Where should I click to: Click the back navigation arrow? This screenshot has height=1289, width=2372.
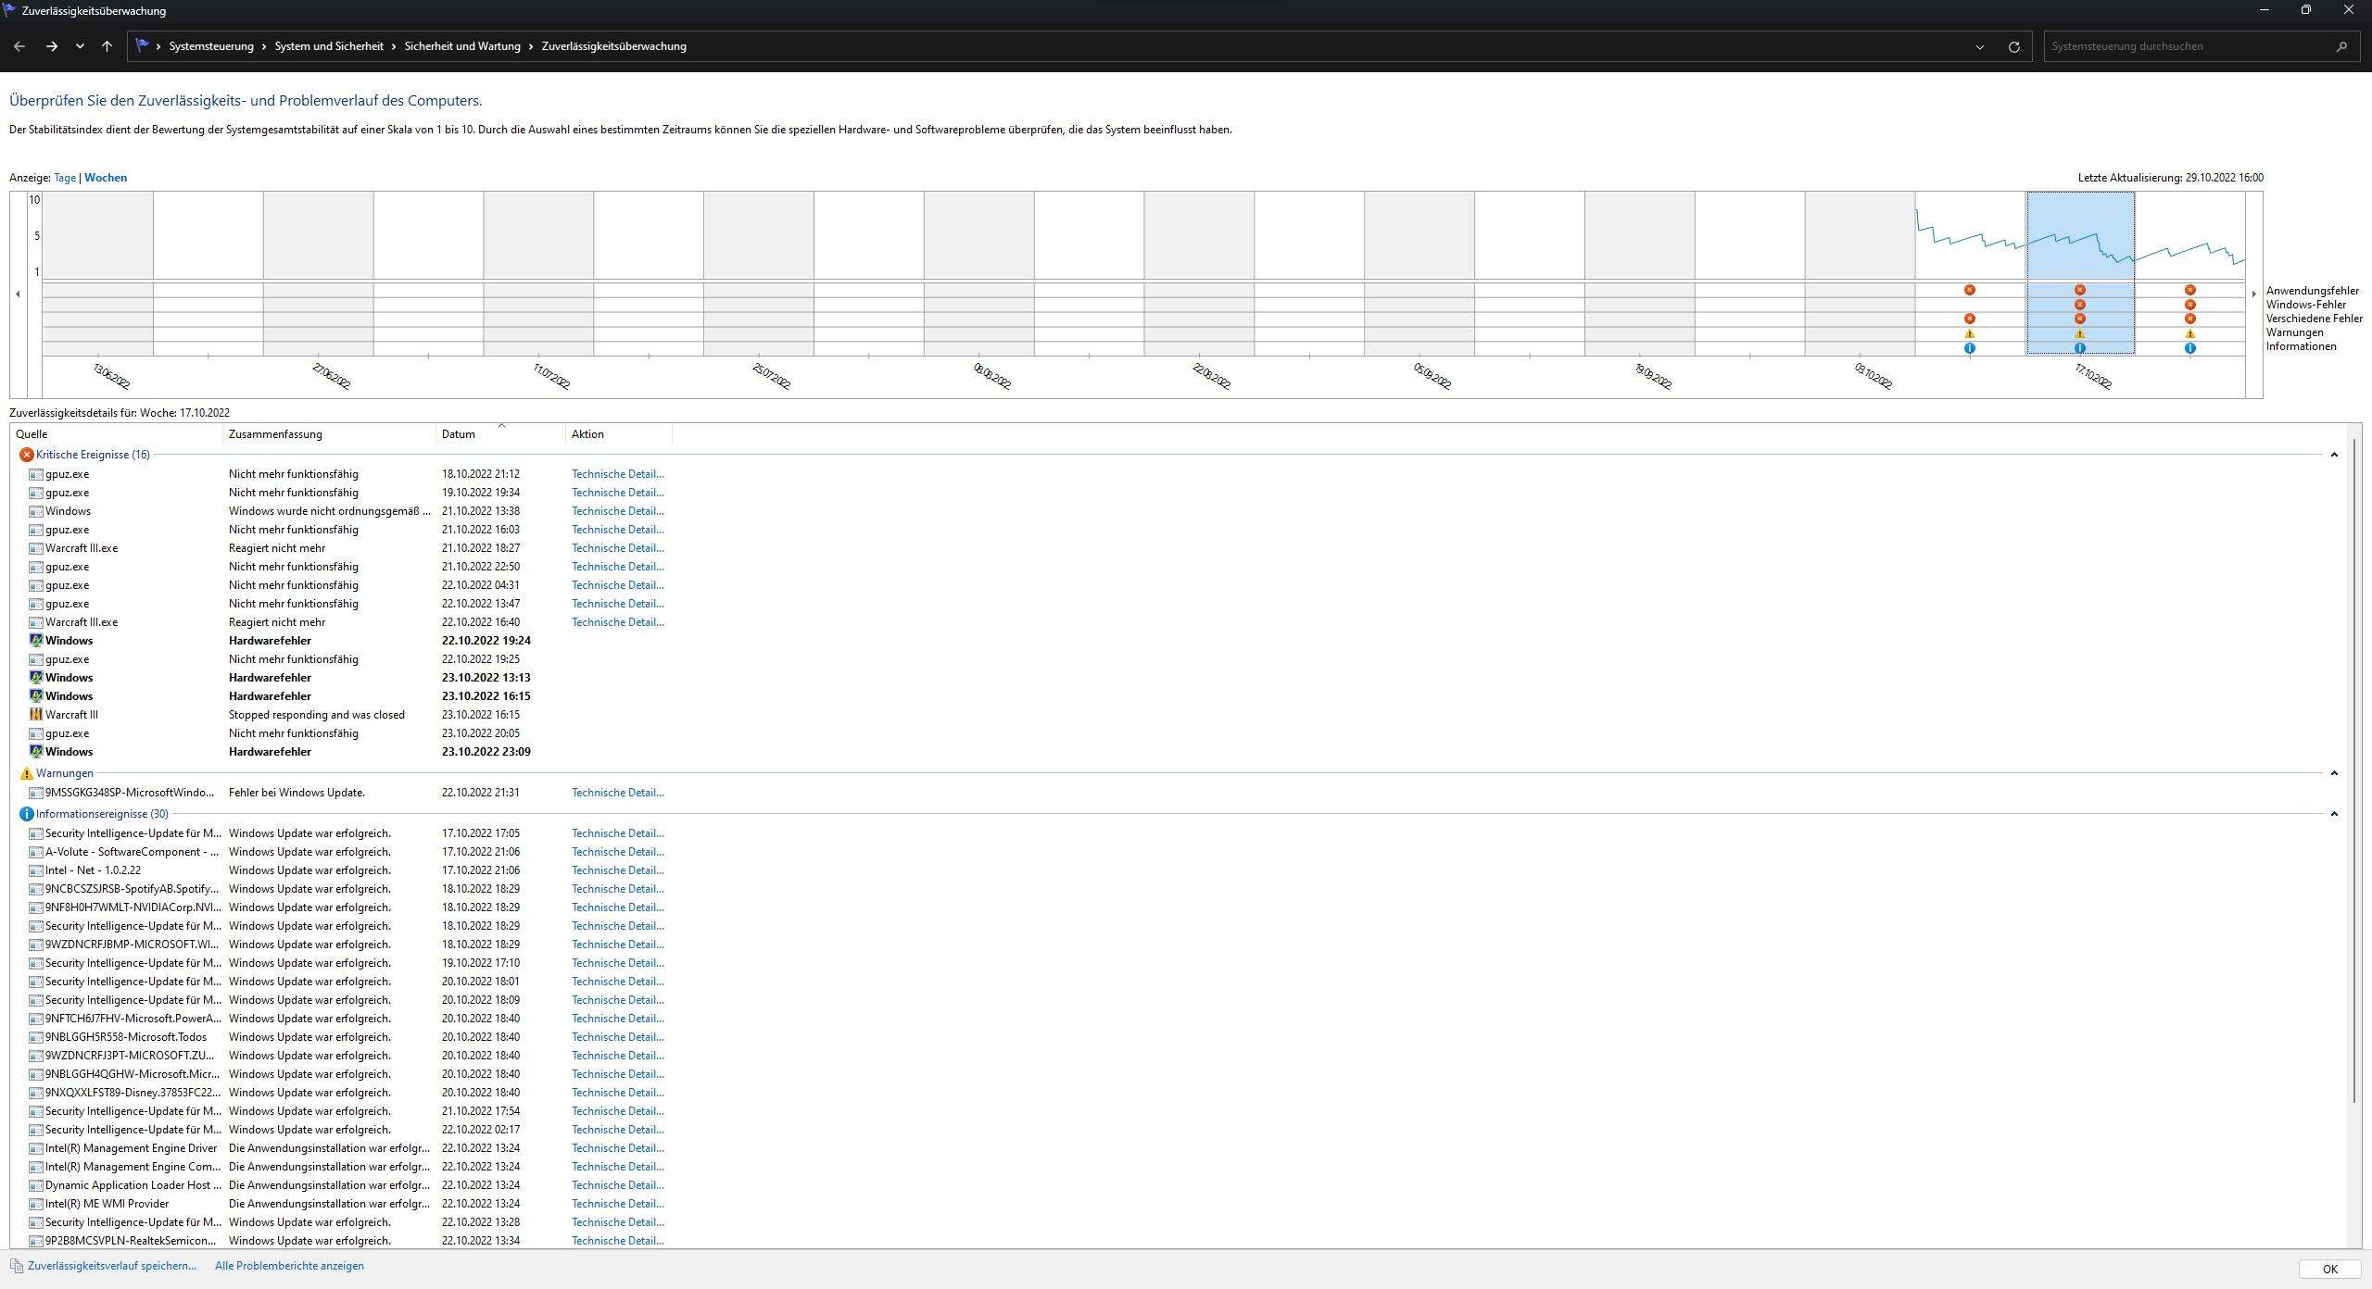pos(19,46)
